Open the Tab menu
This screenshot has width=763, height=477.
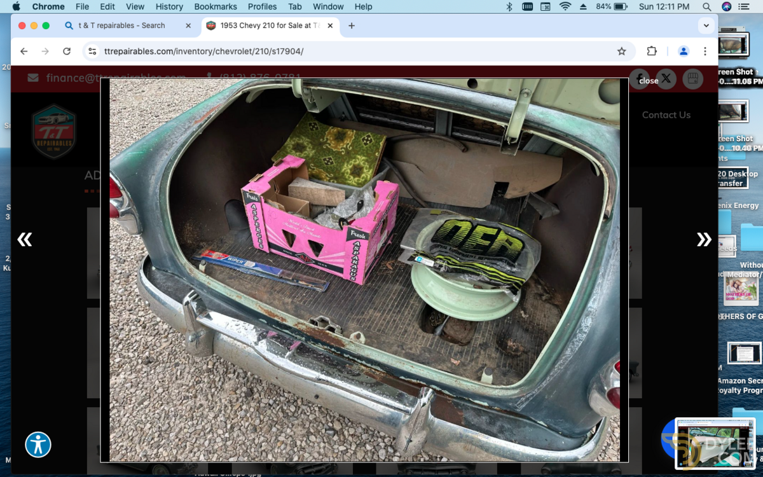(295, 6)
